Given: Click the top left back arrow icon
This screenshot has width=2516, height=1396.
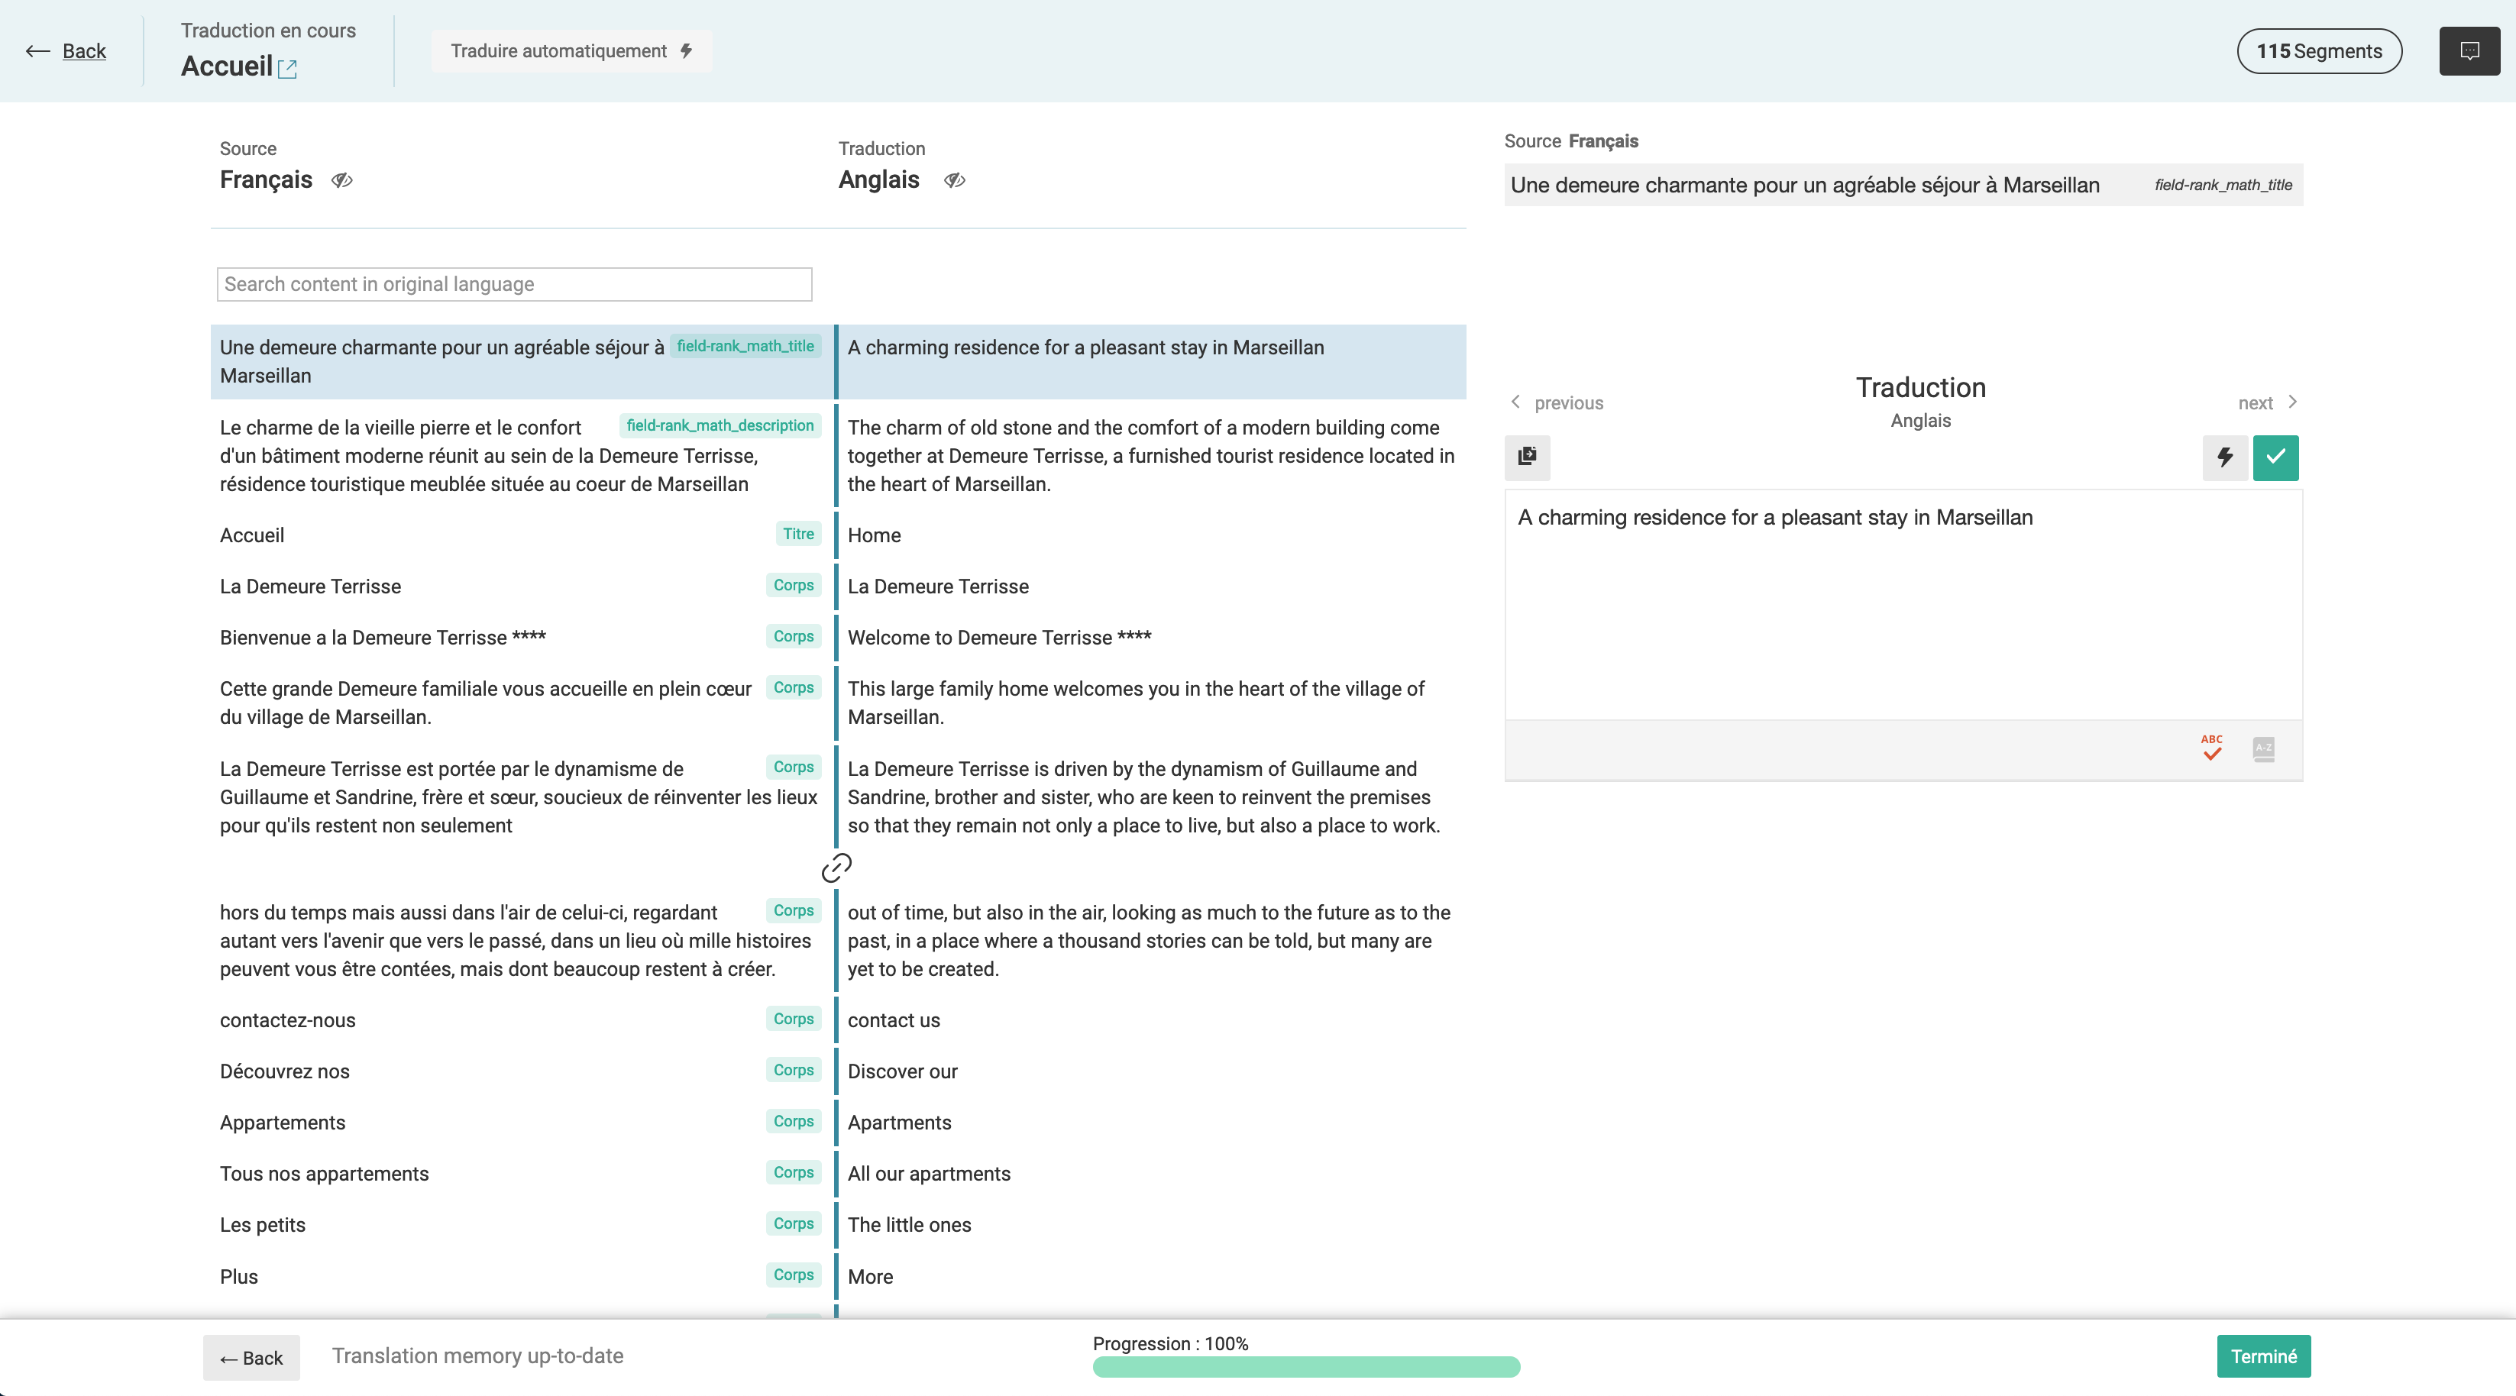Looking at the screenshot, I should (x=38, y=50).
